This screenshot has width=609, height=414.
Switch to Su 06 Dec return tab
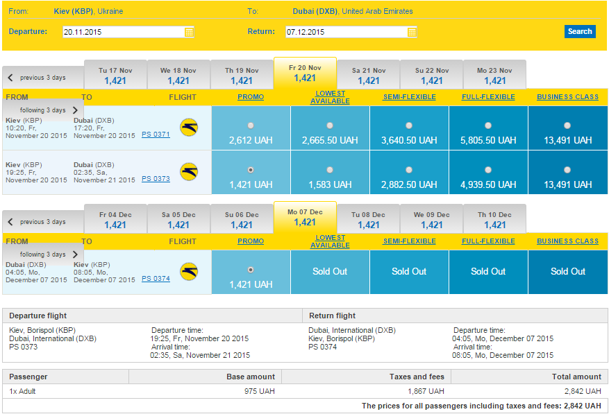pyautogui.click(x=242, y=220)
